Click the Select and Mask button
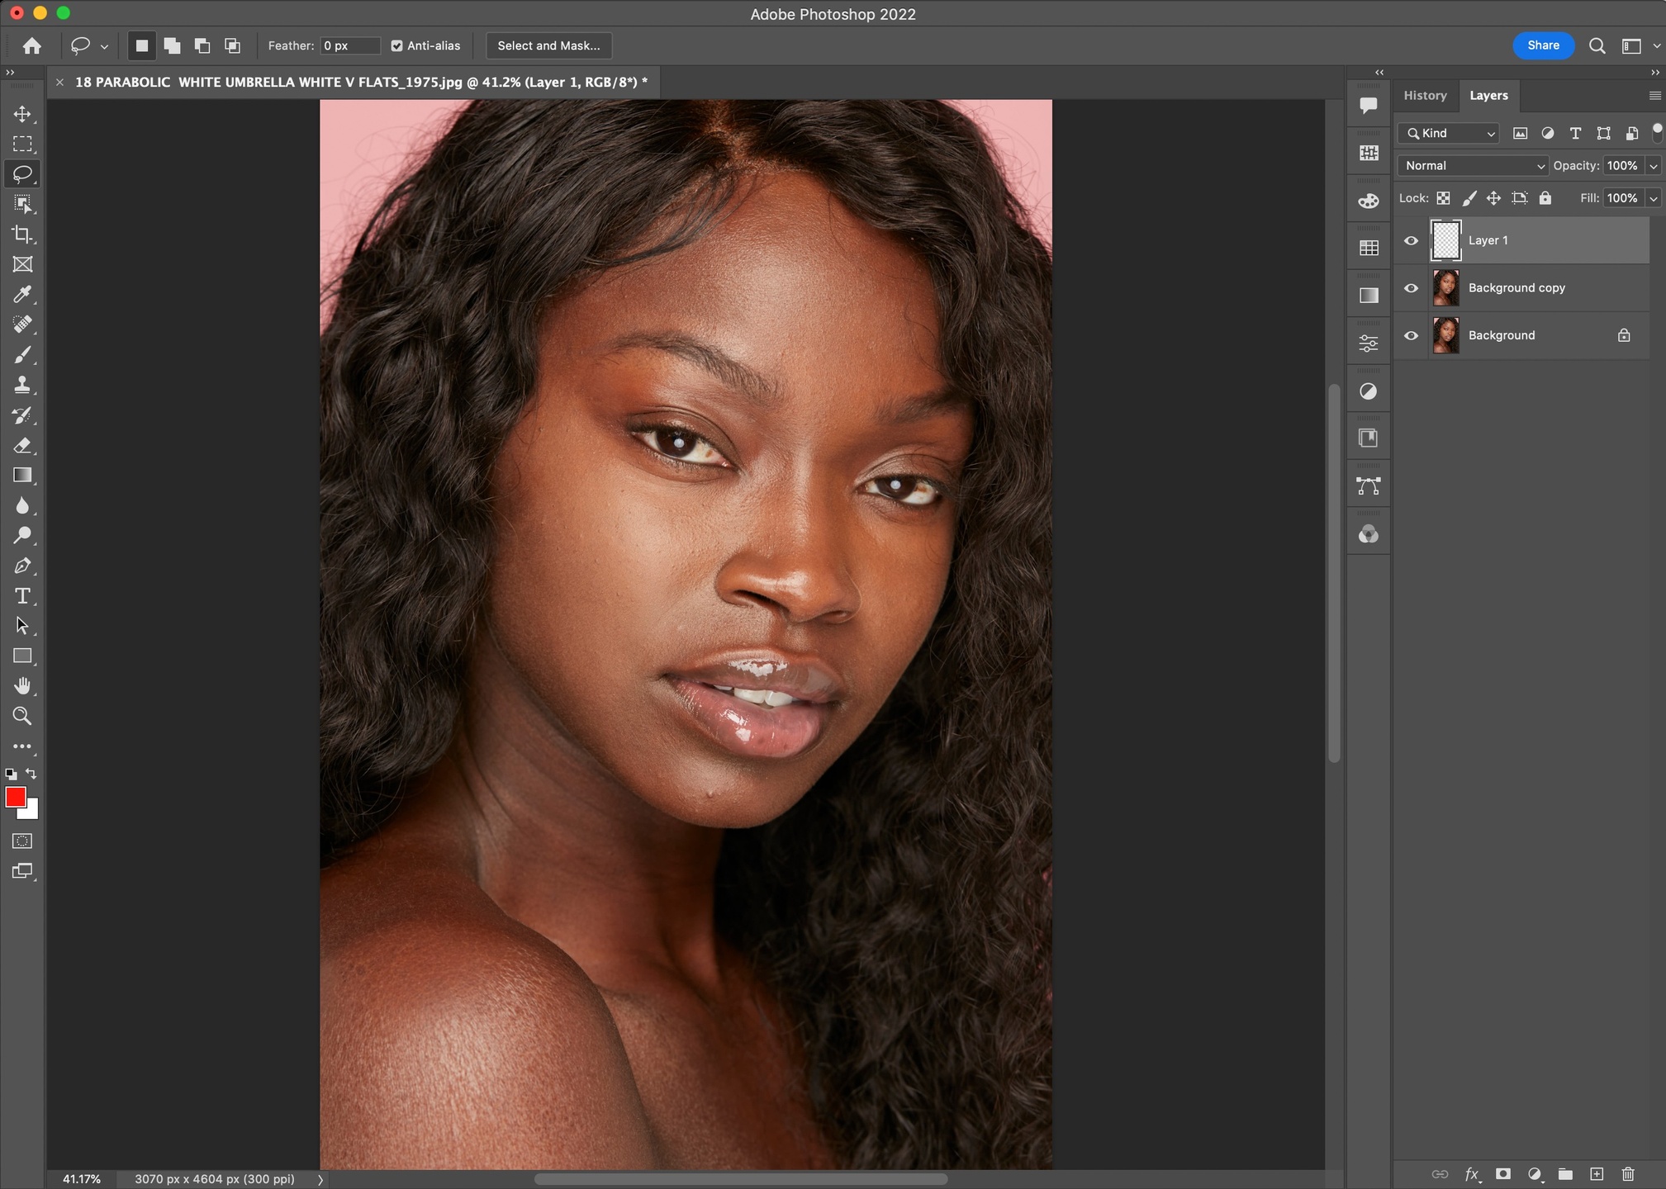This screenshot has width=1666, height=1189. tap(548, 46)
